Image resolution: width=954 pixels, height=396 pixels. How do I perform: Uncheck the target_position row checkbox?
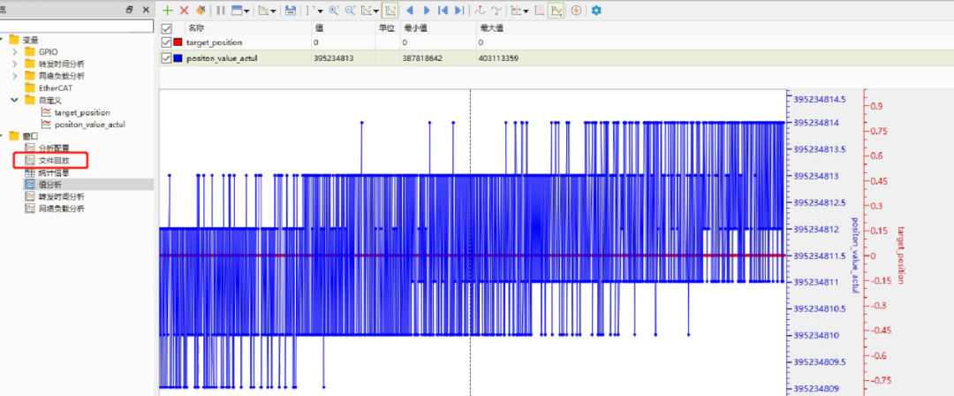click(x=166, y=42)
